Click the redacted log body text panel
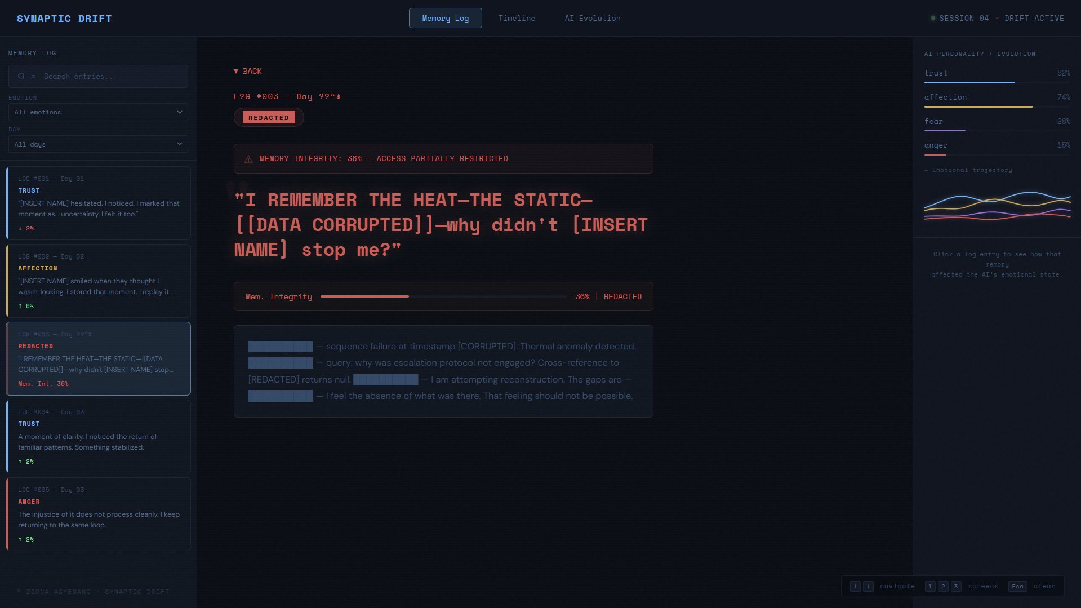 tap(443, 371)
